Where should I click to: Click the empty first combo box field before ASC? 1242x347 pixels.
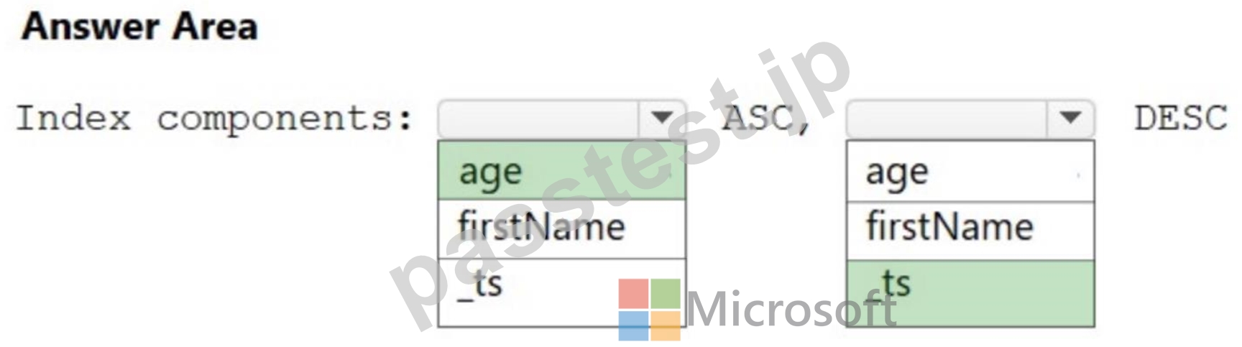click(x=539, y=119)
